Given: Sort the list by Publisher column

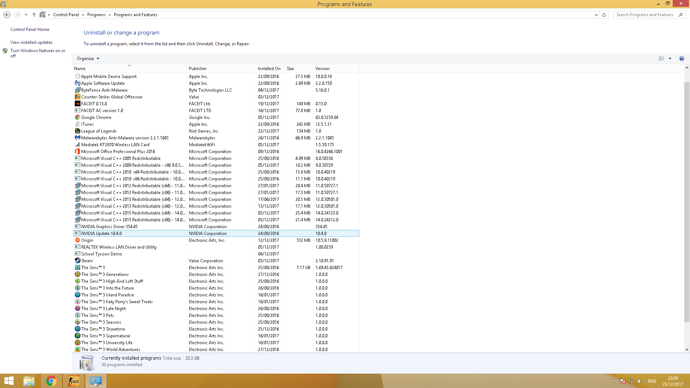Looking at the screenshot, I should (198, 69).
